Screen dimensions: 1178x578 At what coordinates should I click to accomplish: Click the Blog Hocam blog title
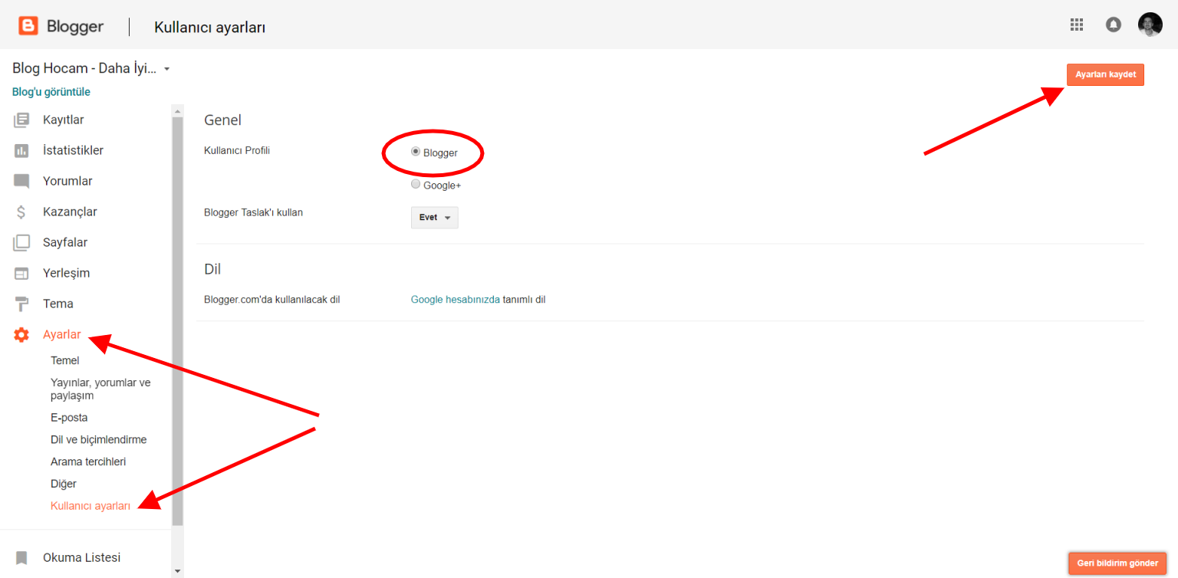(x=84, y=68)
